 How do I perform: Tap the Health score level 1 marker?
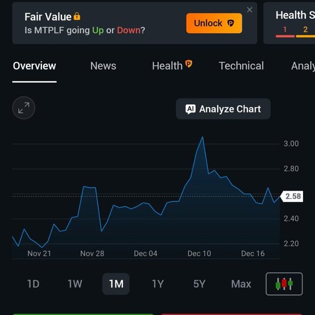point(285,30)
